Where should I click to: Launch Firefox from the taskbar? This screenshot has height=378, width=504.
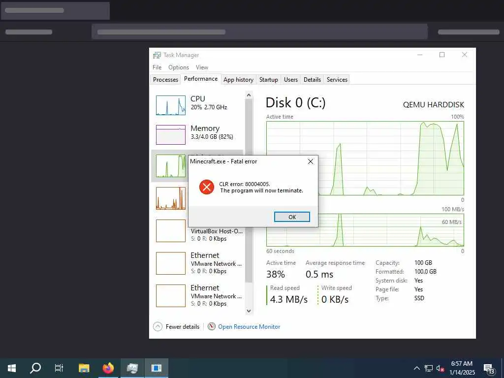coord(108,368)
